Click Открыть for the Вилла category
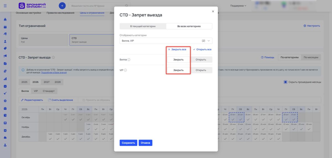The height and width of the screenshot is (158, 332). pyautogui.click(x=201, y=60)
